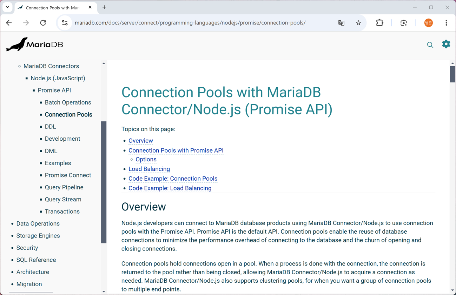
Task: Open Development sidebar page
Action: tap(62, 139)
